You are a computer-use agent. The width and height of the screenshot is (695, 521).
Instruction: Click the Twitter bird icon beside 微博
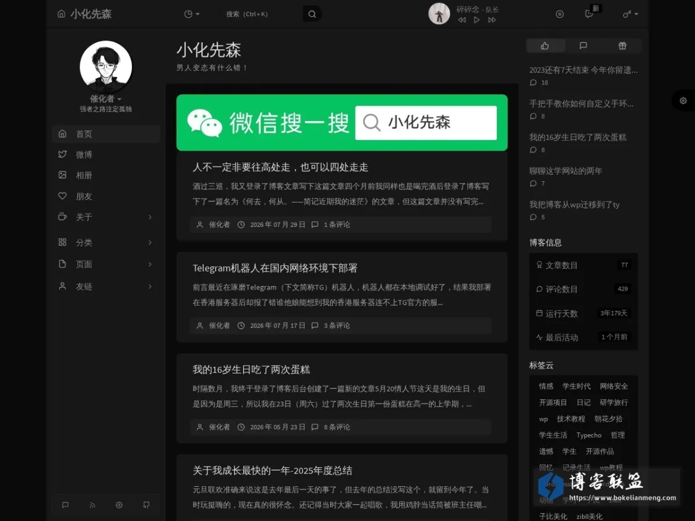63,155
